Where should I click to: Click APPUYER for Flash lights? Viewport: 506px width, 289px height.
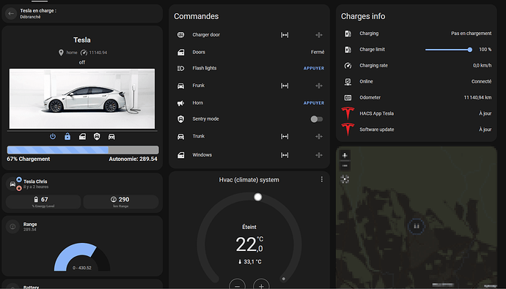pyautogui.click(x=314, y=68)
